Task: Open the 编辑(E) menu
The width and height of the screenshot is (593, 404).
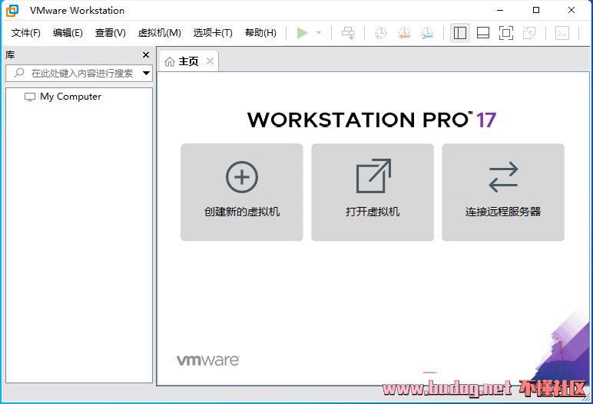Action: click(x=68, y=33)
